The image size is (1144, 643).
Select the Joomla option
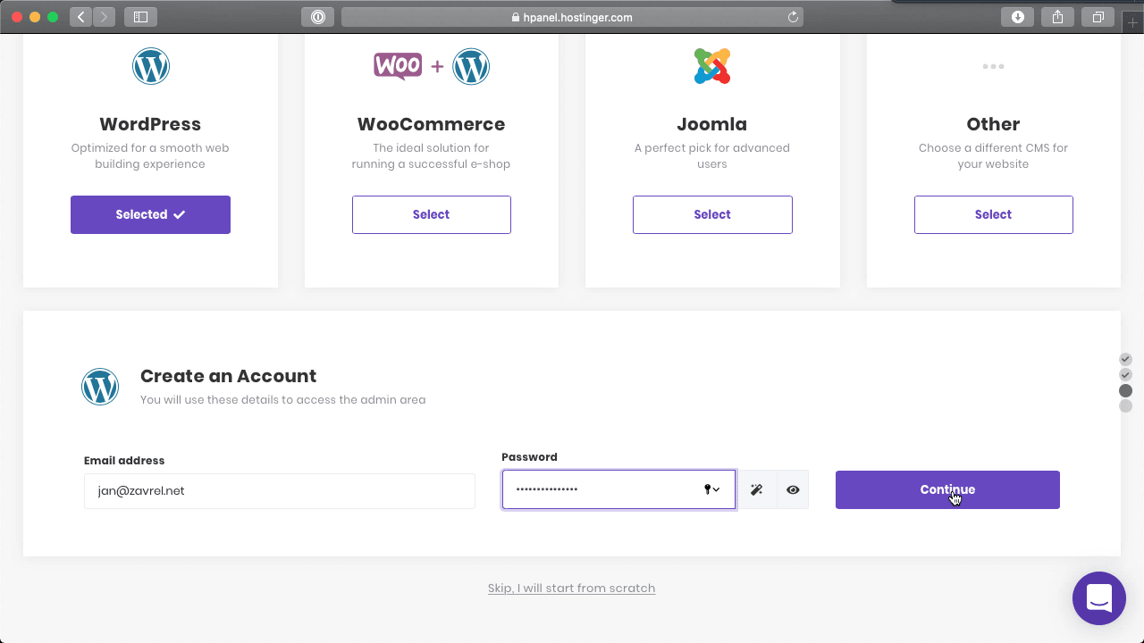(x=712, y=214)
